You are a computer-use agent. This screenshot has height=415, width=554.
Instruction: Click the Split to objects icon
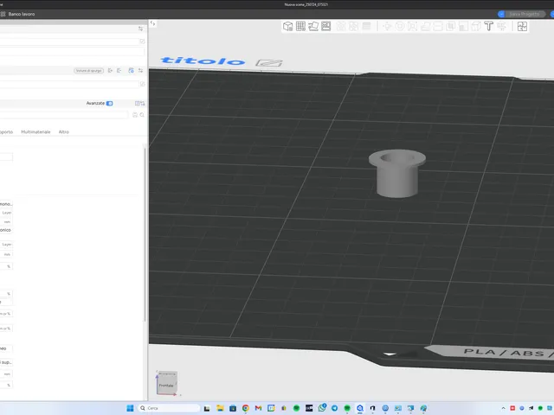point(341,27)
